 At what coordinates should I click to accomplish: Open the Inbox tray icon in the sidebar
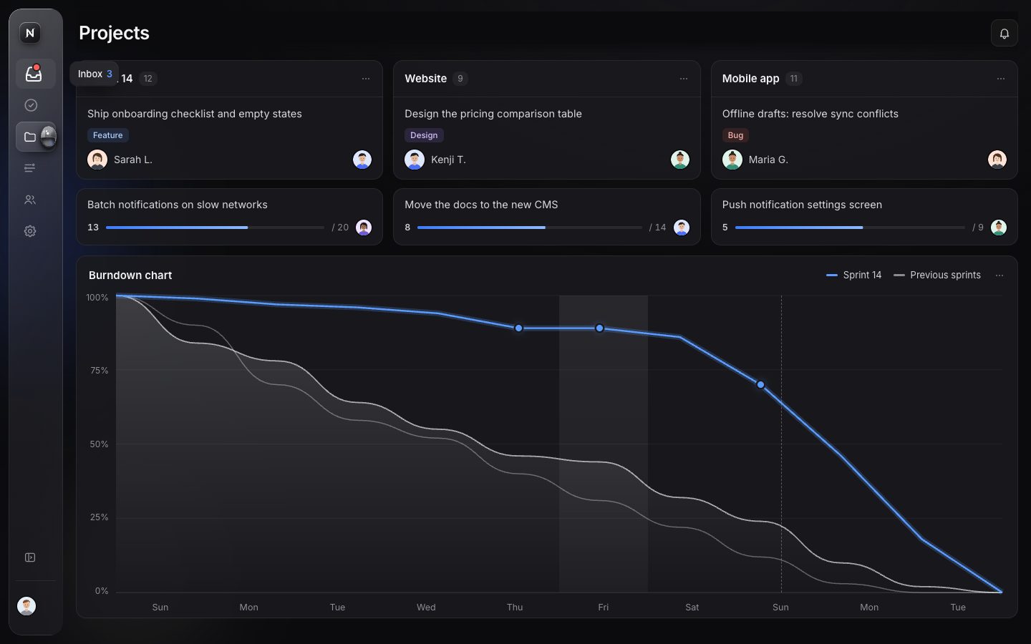34,74
